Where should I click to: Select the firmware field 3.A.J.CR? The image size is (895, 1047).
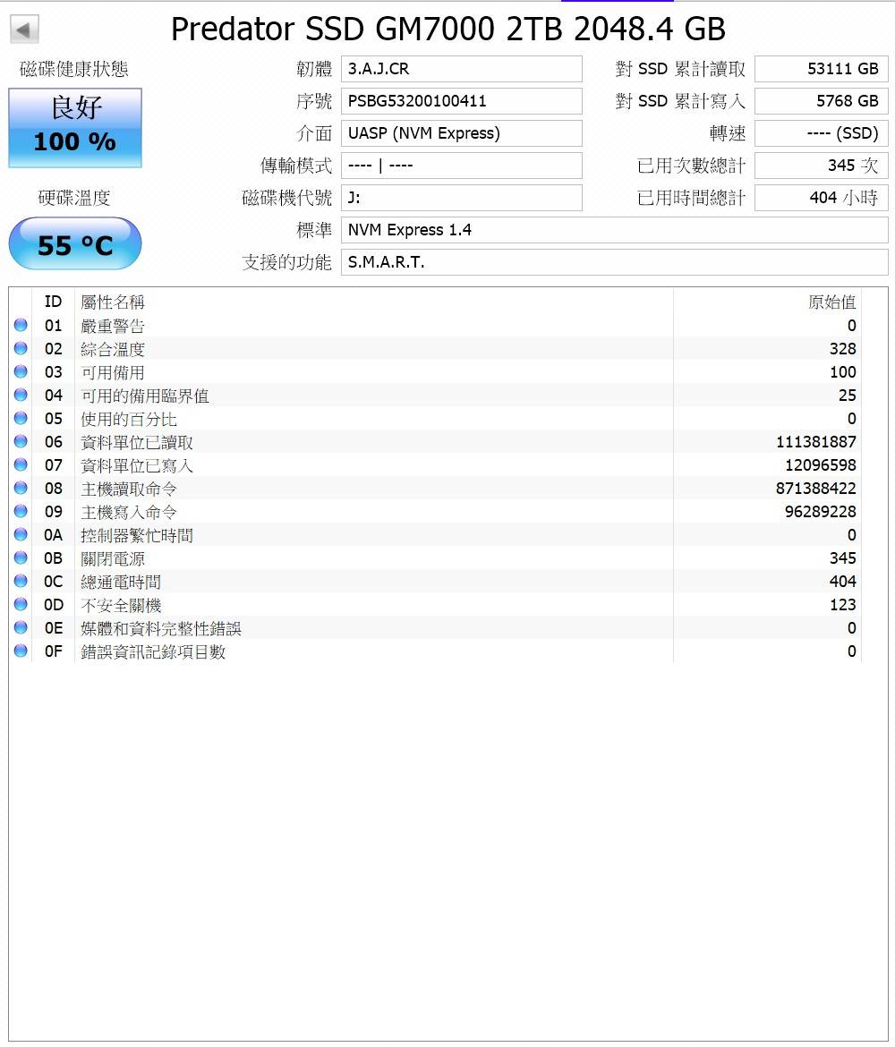point(462,69)
